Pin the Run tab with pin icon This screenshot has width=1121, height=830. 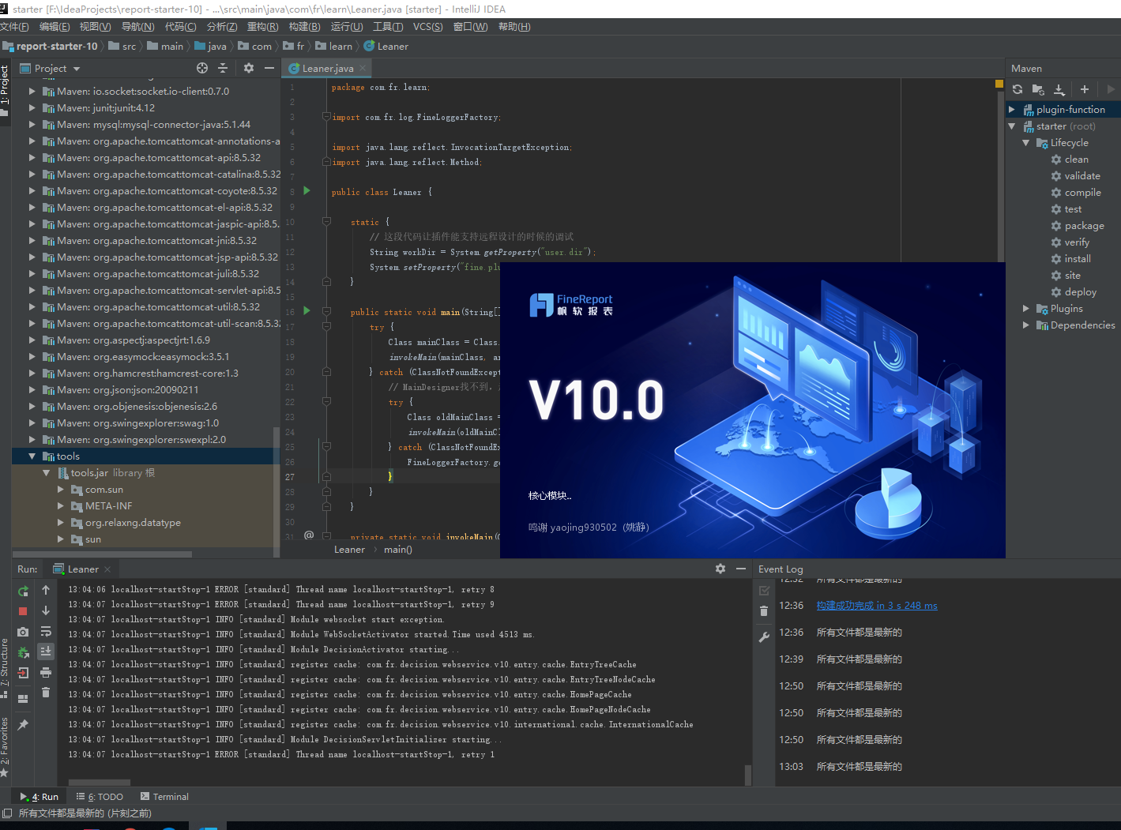pyautogui.click(x=23, y=724)
